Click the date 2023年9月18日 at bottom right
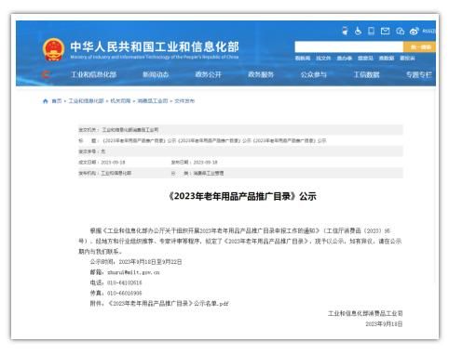This screenshot has width=449, height=354. [x=384, y=324]
